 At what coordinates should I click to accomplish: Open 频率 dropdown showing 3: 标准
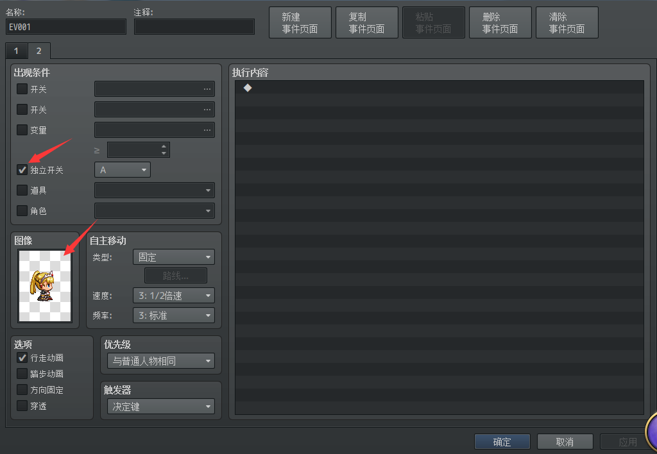pyautogui.click(x=174, y=315)
